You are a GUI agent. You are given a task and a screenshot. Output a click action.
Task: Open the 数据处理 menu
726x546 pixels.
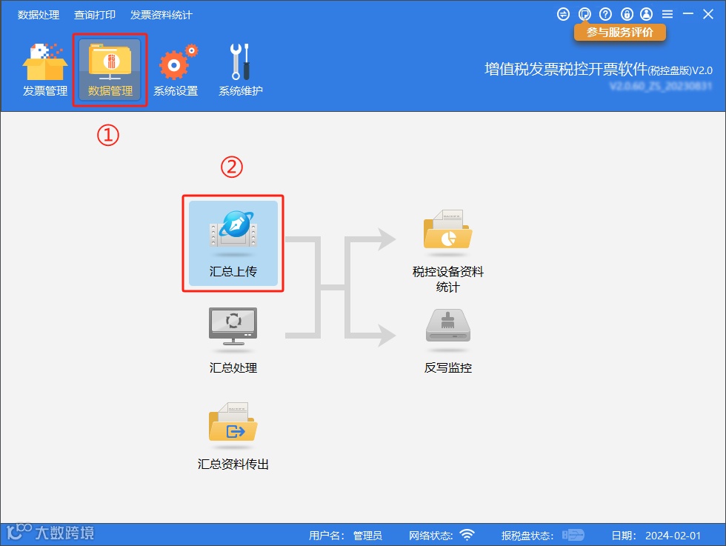click(x=39, y=15)
